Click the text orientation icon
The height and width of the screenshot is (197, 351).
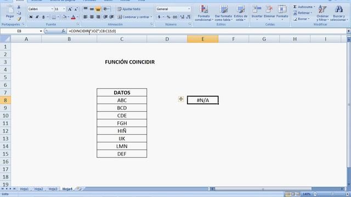coord(106,9)
